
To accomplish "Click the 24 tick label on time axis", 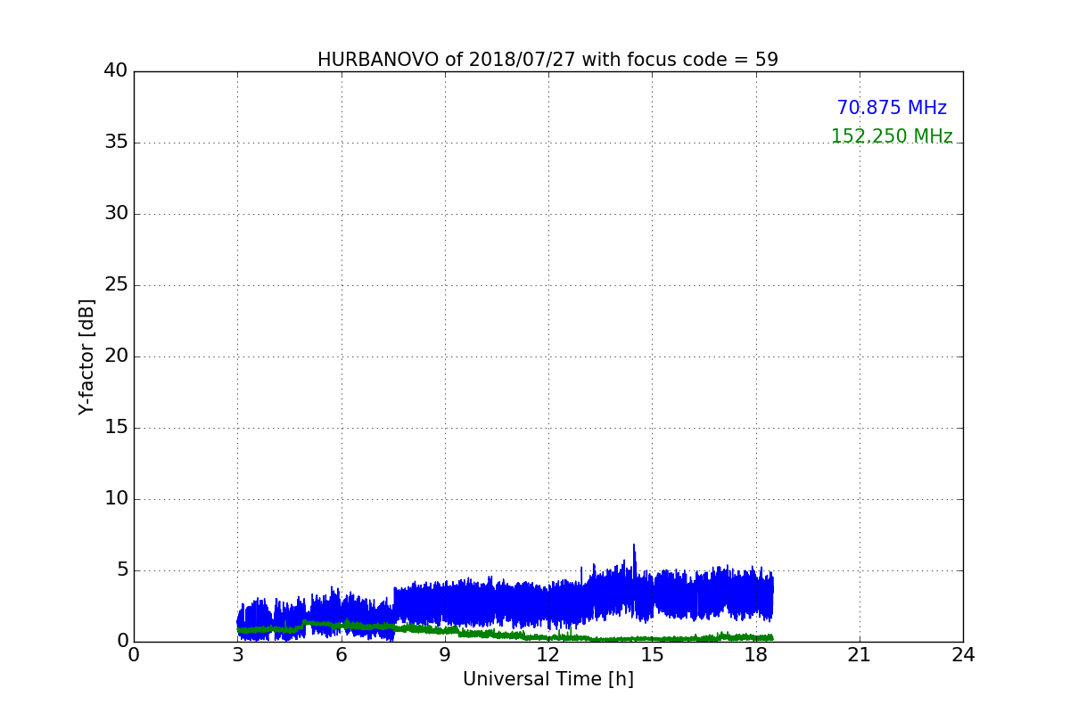I will [x=963, y=655].
